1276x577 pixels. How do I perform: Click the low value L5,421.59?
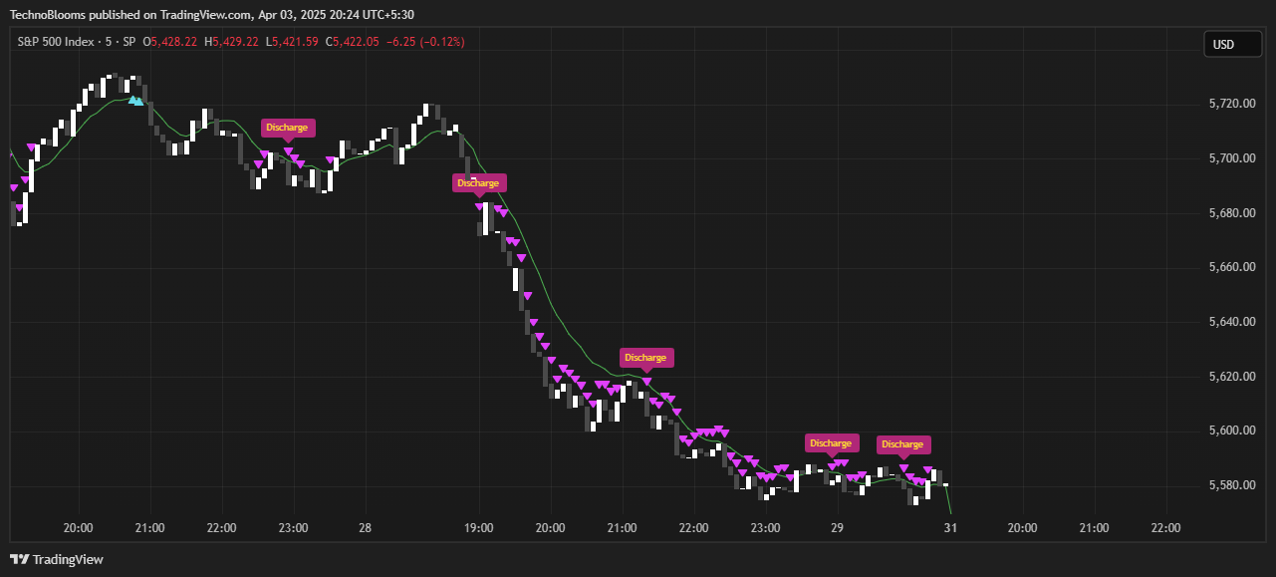click(x=293, y=42)
